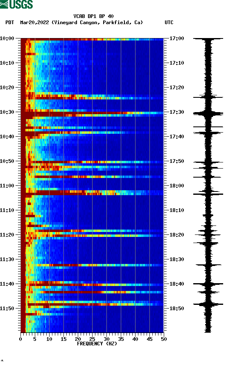
Task: Click the 'PDT' timezone label
Action: pos(10,23)
